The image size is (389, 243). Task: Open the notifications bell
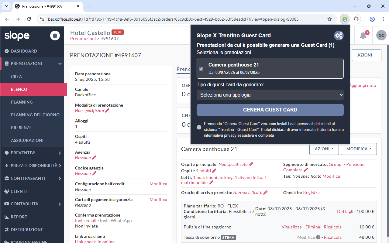(363, 36)
